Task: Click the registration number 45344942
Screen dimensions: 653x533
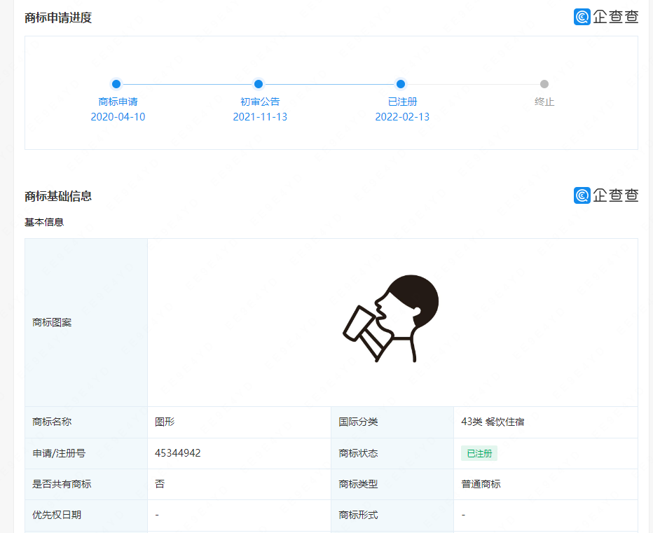Action: (178, 453)
